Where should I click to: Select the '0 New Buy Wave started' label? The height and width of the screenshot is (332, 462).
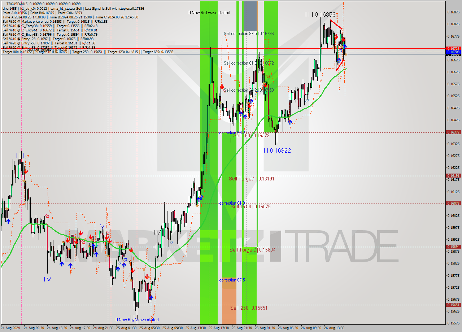[x=137, y=320]
